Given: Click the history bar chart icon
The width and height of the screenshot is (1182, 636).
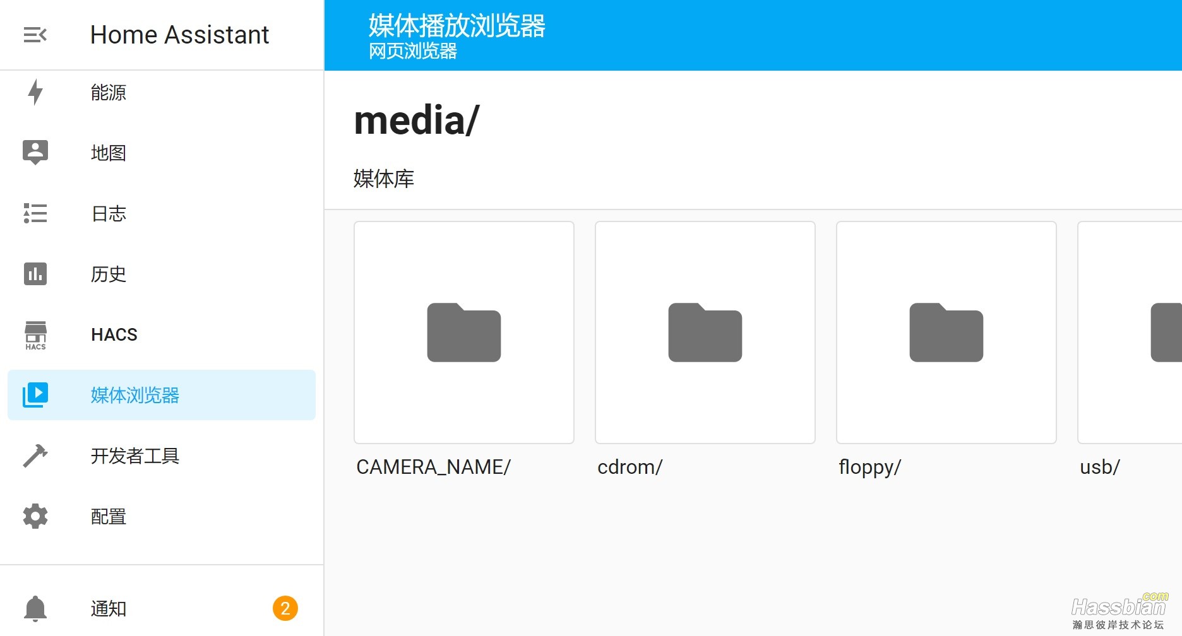Looking at the screenshot, I should point(35,274).
